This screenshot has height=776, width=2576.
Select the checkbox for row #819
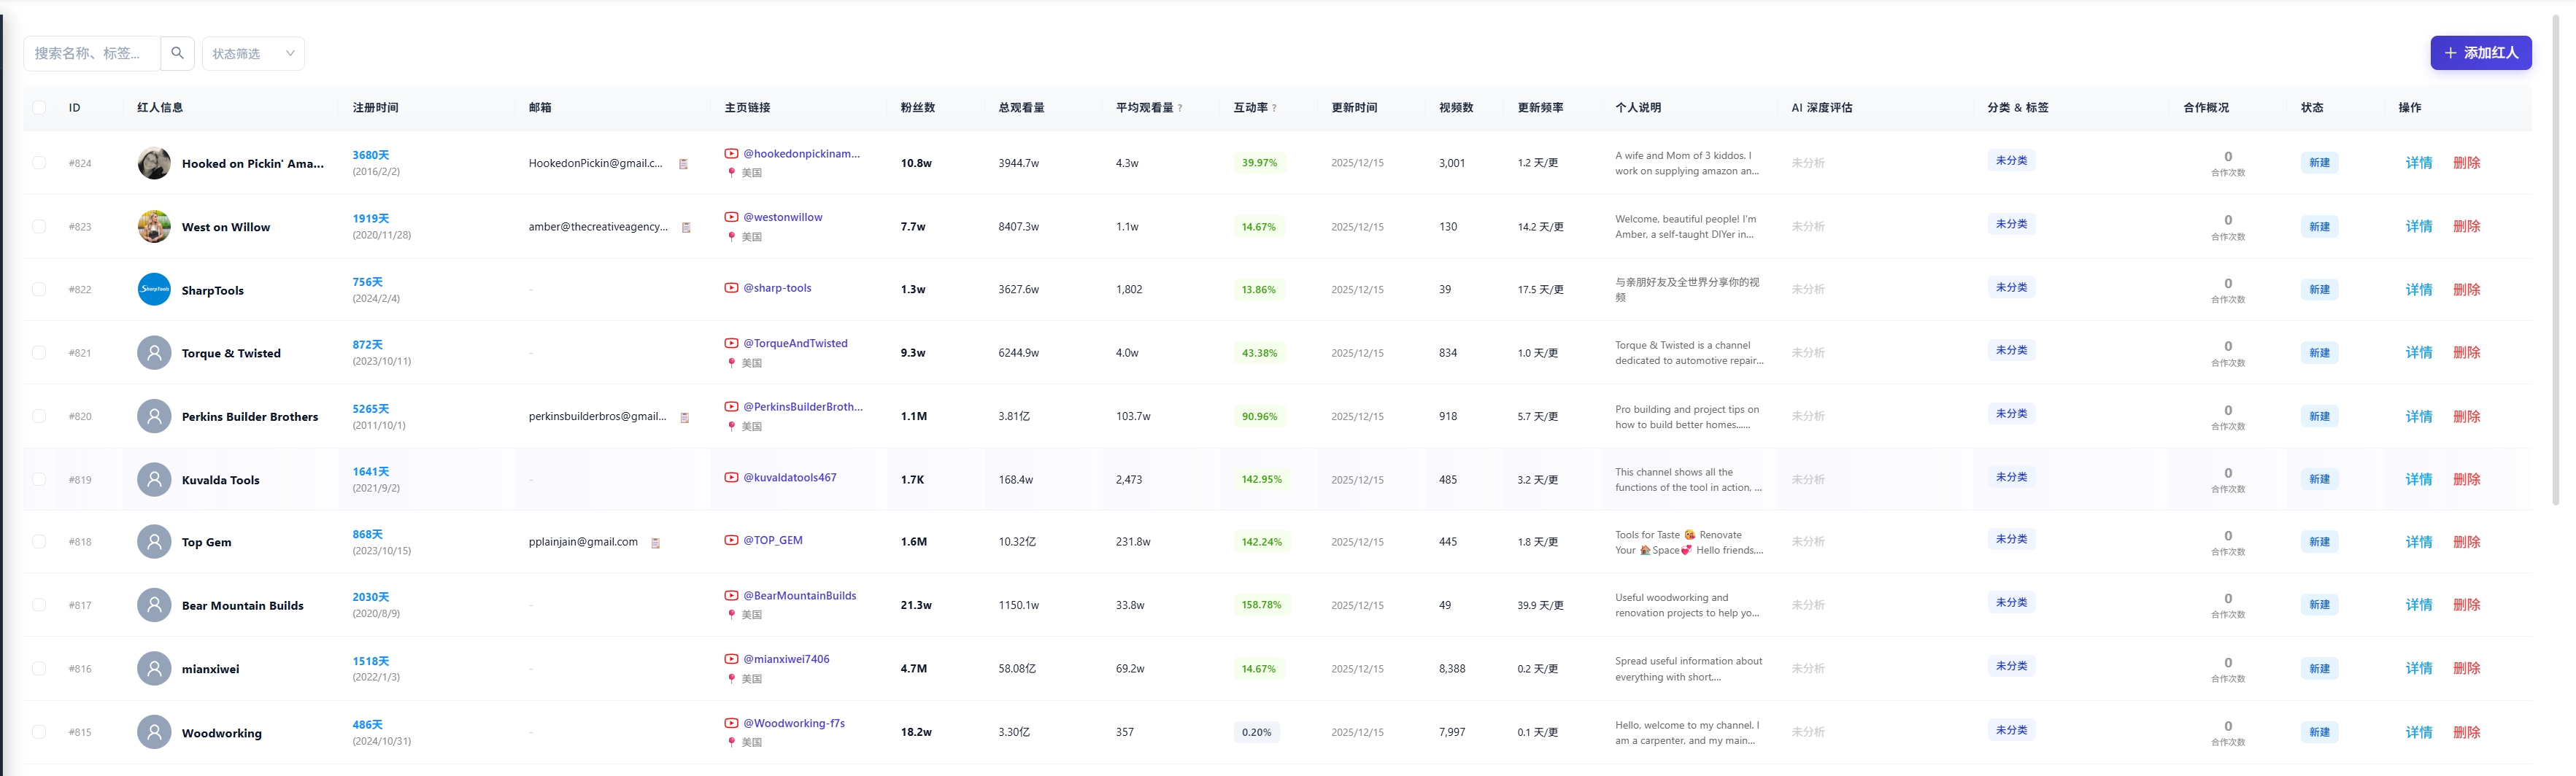[39, 480]
